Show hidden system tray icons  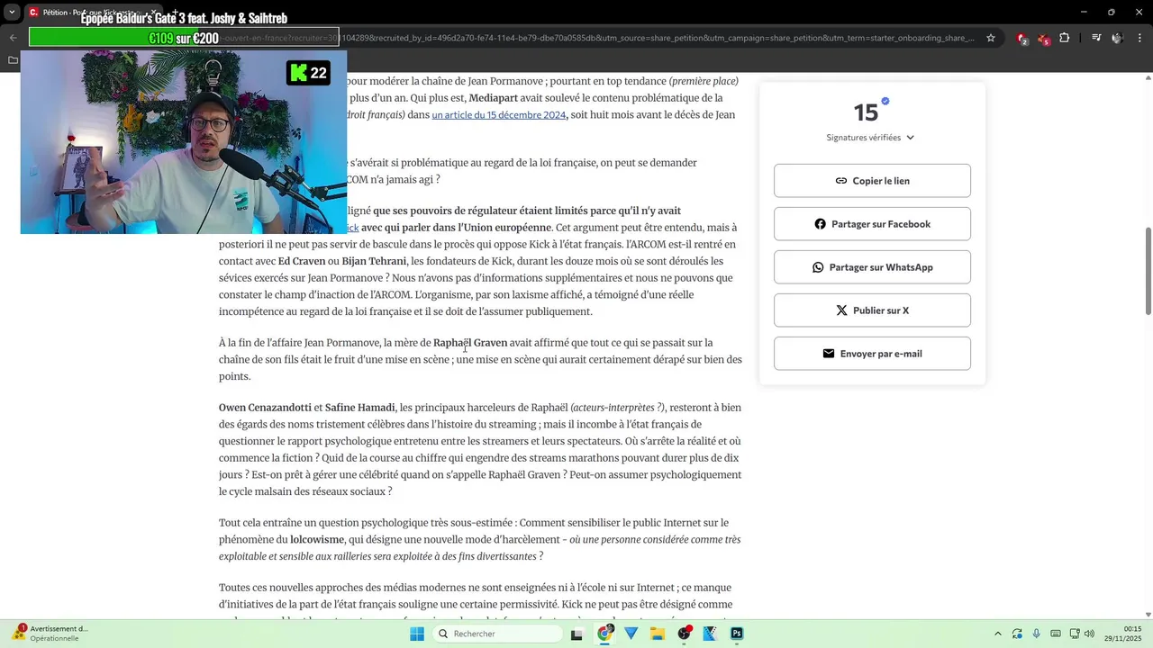click(x=997, y=634)
